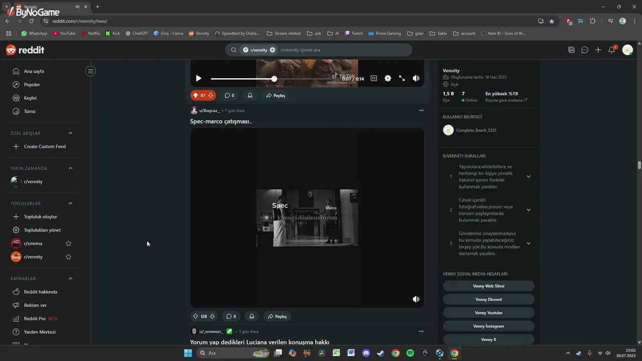Open comments on the 87-vote post

229,95
